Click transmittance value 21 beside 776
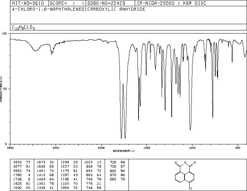247x191 pixels. click(x=99, y=184)
